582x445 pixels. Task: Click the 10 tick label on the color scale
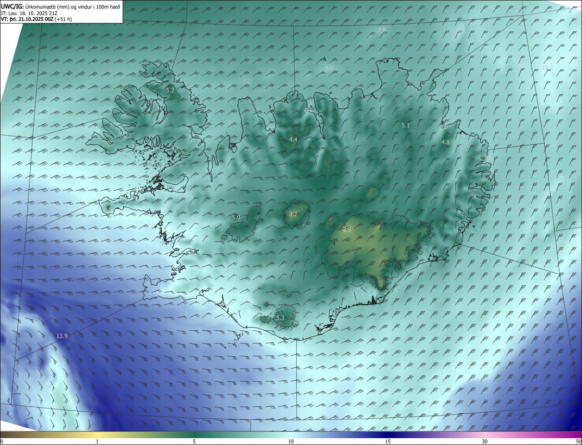click(291, 441)
